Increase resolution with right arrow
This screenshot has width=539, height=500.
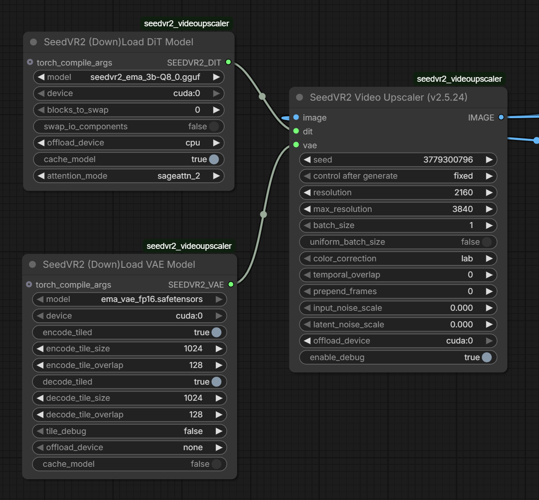point(489,193)
